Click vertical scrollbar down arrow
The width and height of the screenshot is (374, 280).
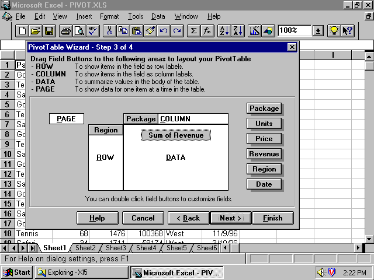(x=369, y=239)
